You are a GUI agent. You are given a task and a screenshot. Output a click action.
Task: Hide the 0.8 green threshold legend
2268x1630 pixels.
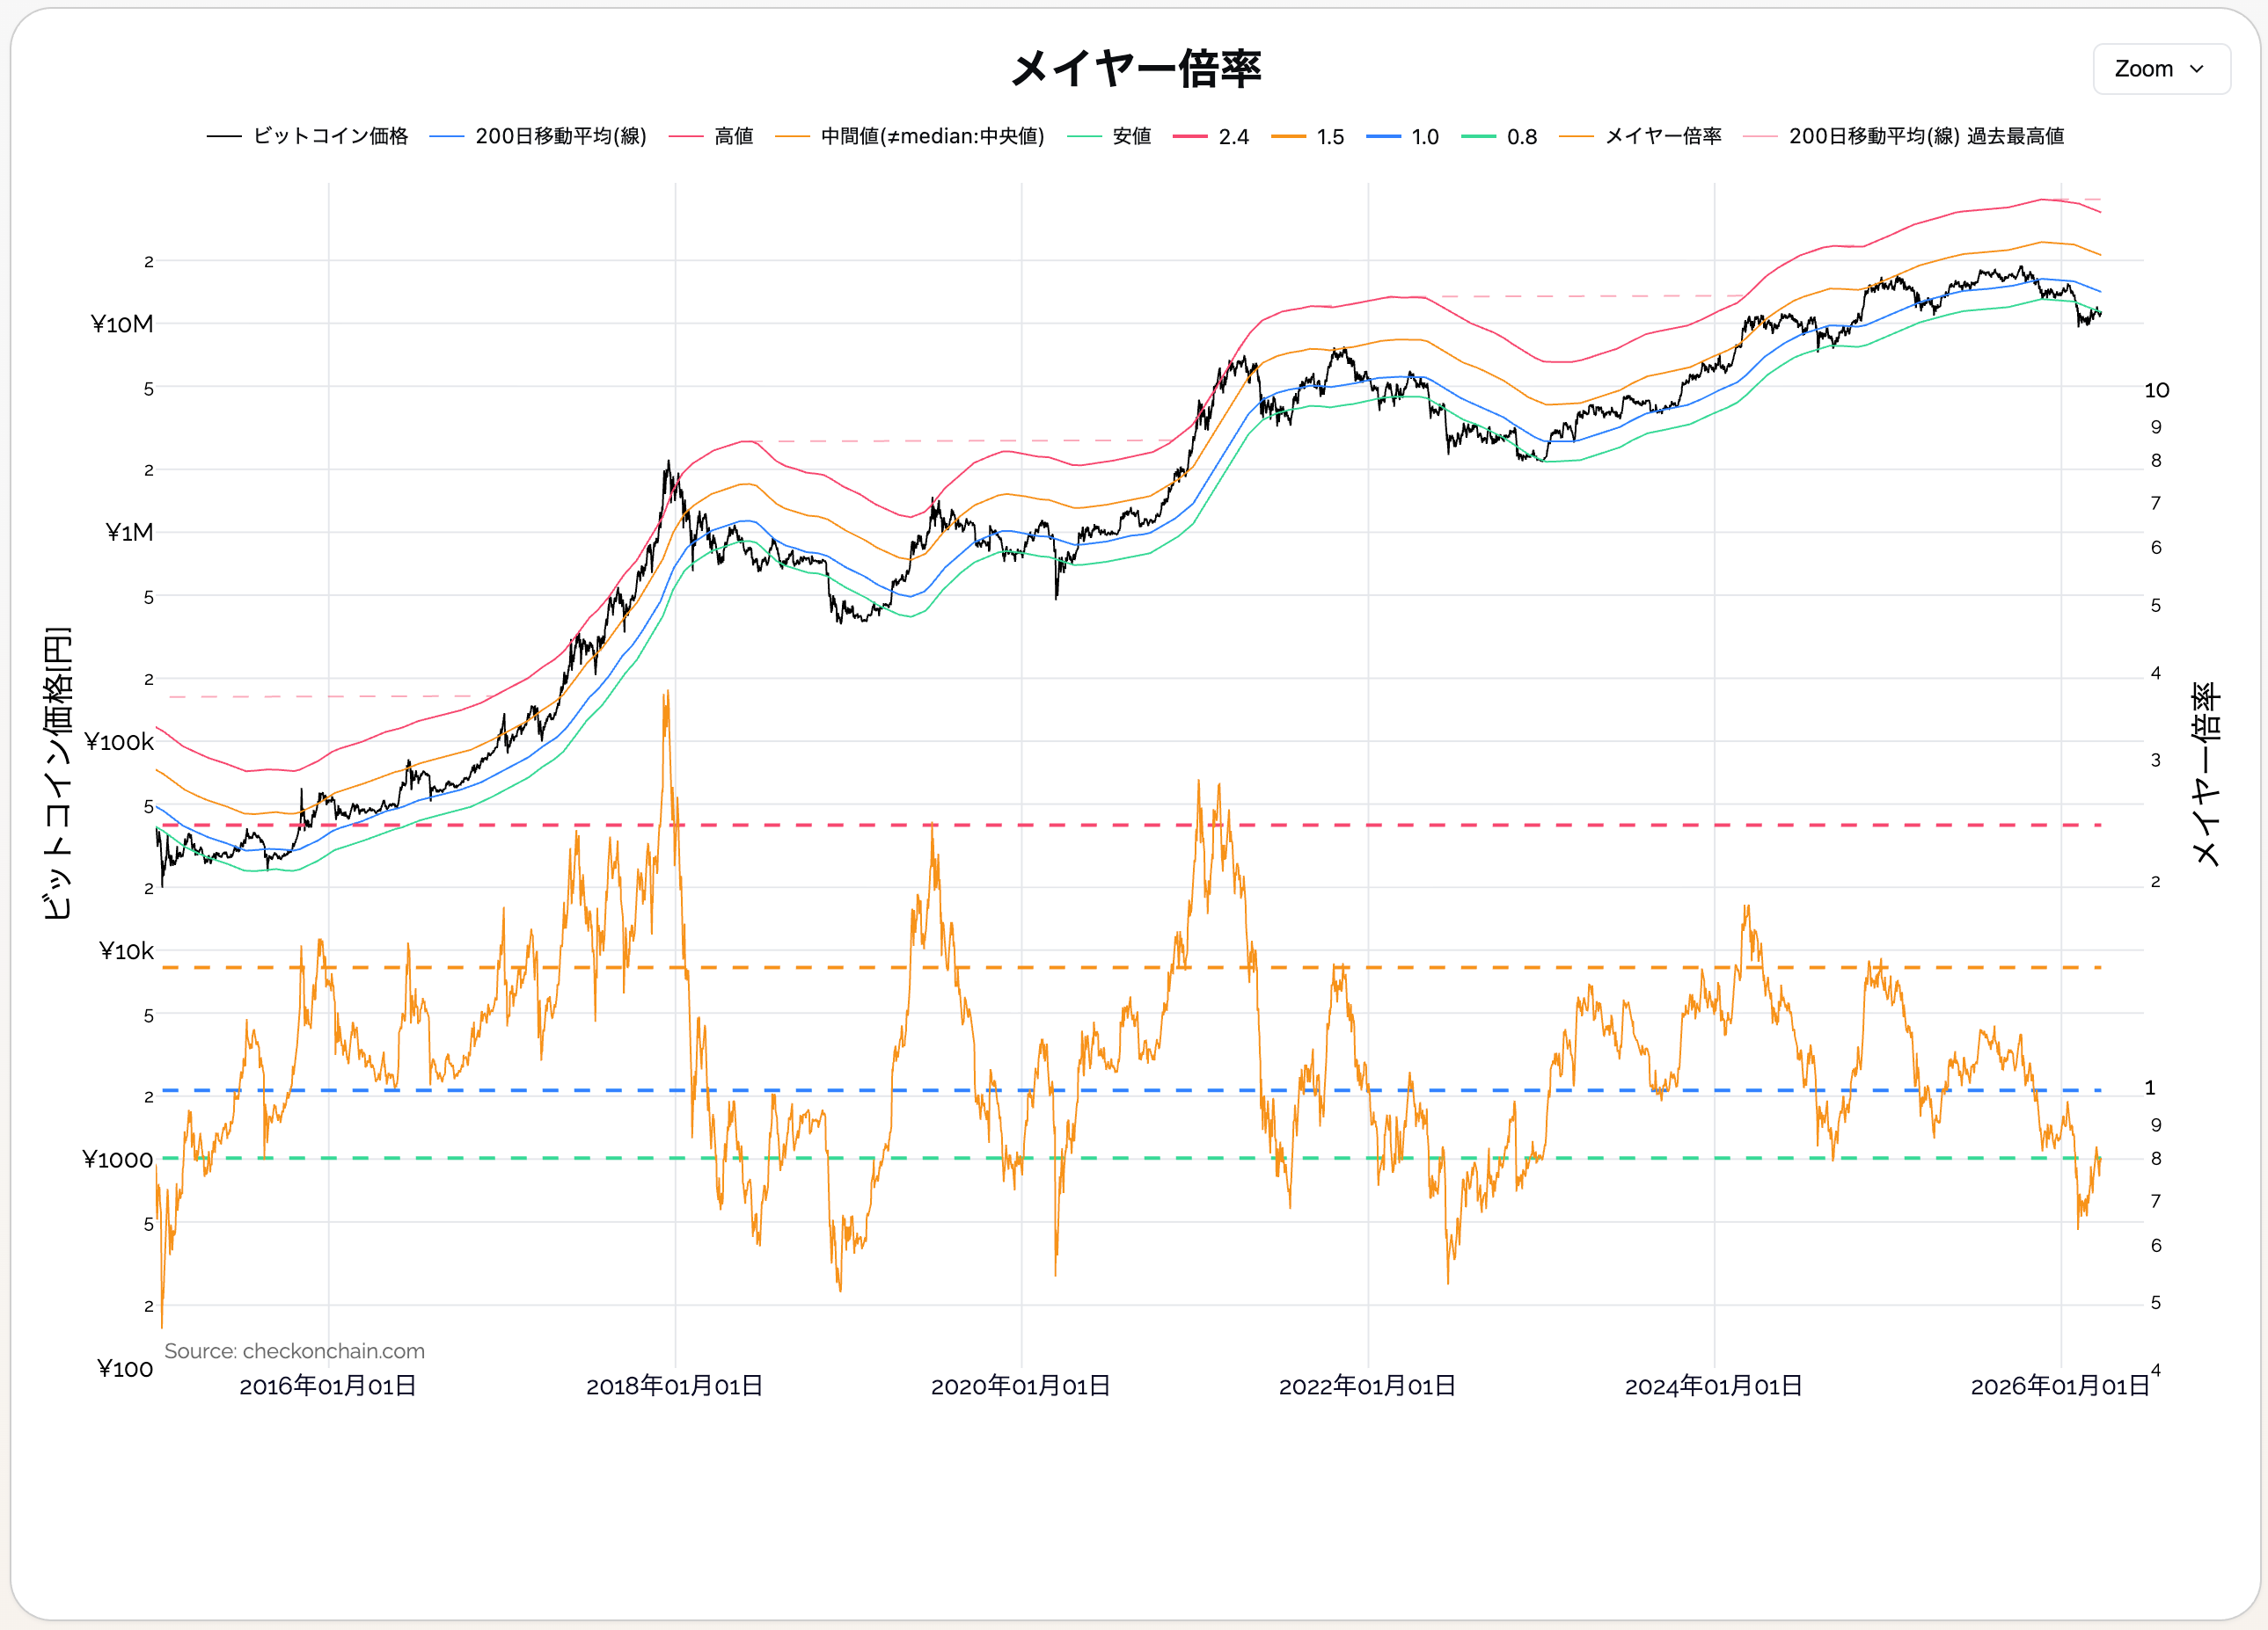1521,137
